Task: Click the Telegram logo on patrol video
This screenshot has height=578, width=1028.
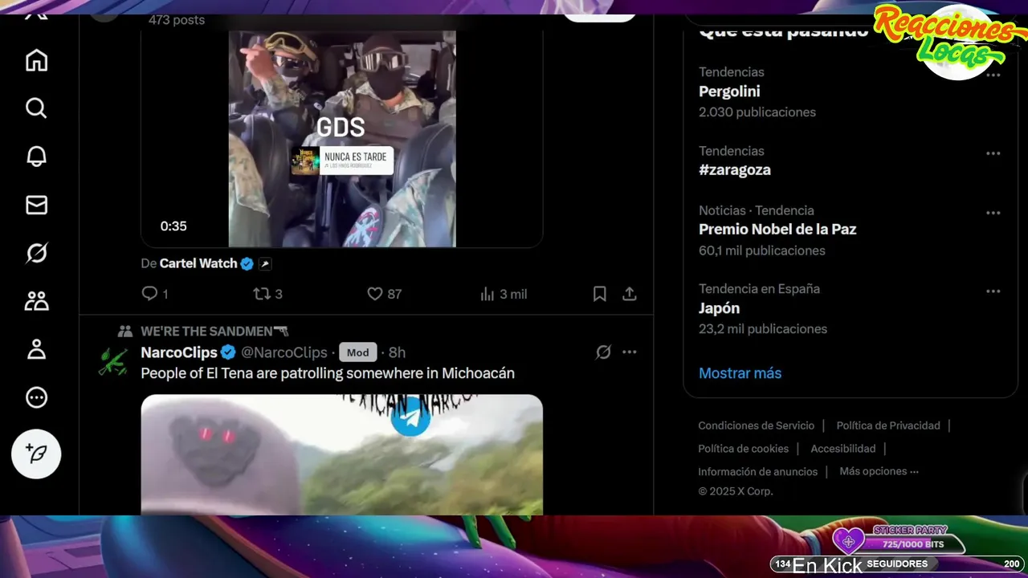Action: (410, 416)
